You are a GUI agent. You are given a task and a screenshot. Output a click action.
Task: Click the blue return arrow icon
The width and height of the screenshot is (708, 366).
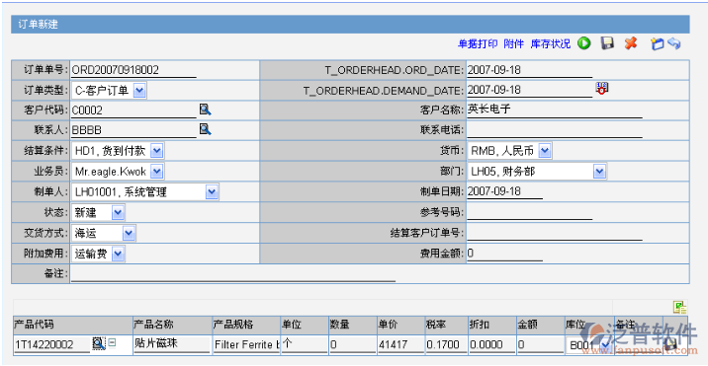pyautogui.click(x=673, y=43)
